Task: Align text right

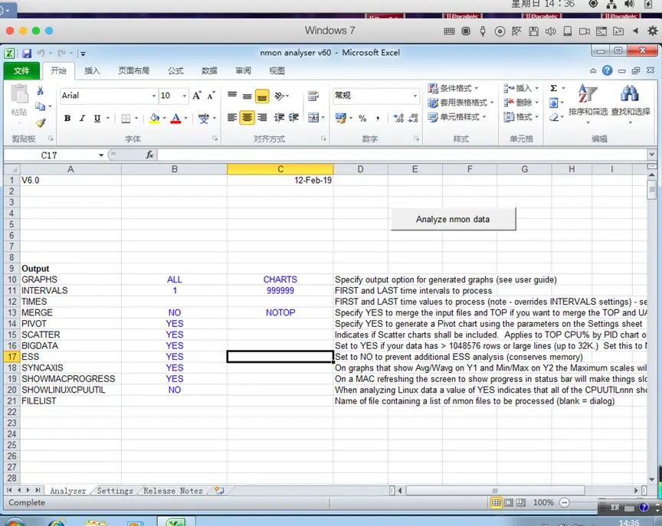Action: click(262, 118)
